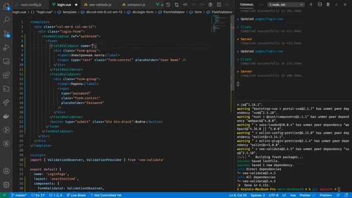Screen dimensions: 352x198
Task: Click 'Not Committed Yet' in status bar
Action: tap(106, 195)
